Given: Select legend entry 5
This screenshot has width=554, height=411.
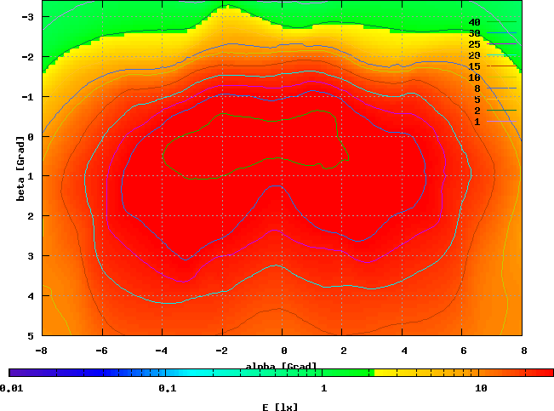Looking at the screenshot, I should 477,100.
